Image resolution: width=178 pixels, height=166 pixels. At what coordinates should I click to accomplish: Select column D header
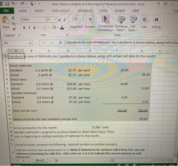pyautogui.click(x=68, y=51)
